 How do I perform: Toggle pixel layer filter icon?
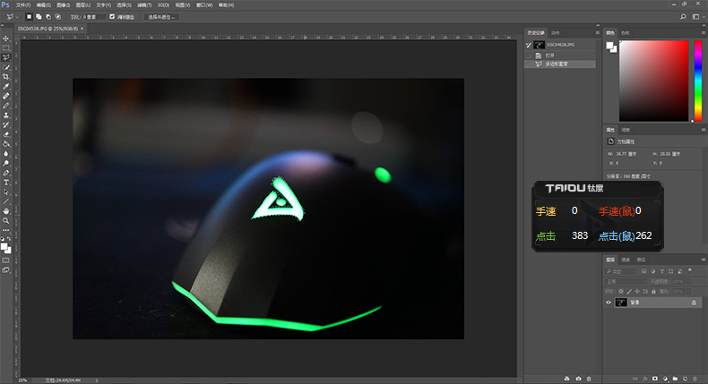pos(643,271)
